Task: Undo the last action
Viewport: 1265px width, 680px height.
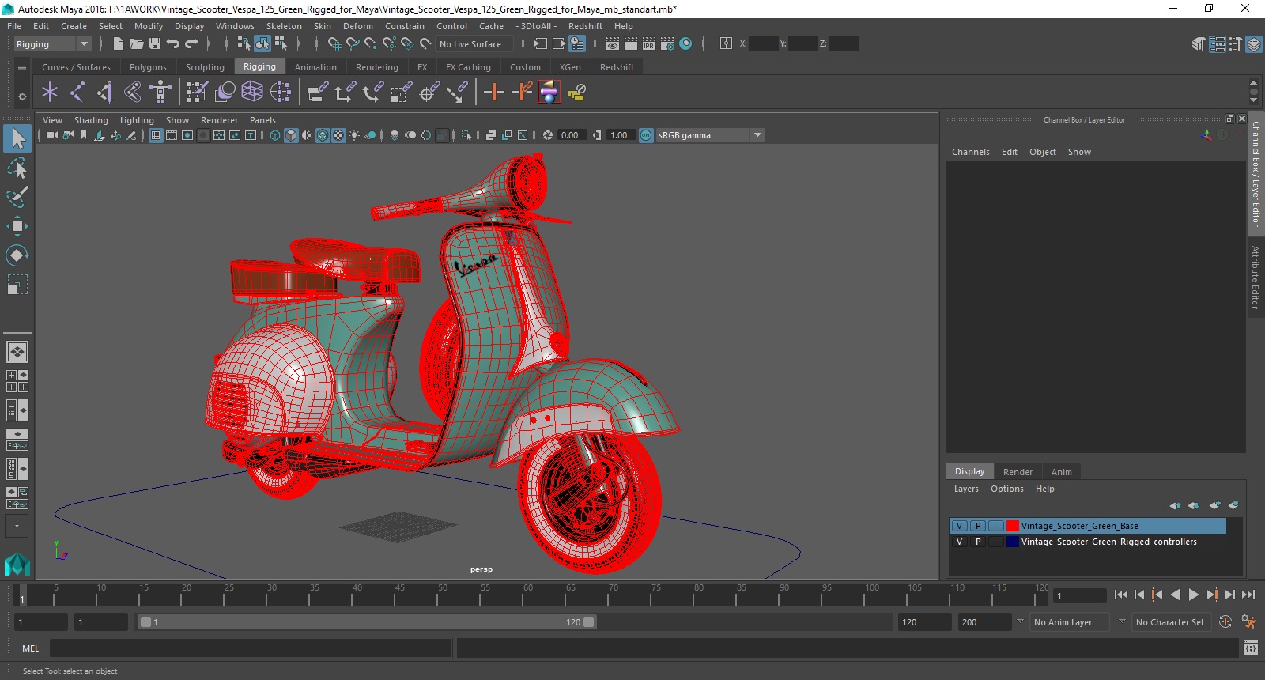Action: click(173, 43)
